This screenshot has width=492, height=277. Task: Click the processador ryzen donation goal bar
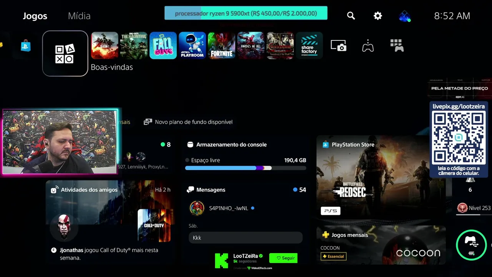pos(246,13)
